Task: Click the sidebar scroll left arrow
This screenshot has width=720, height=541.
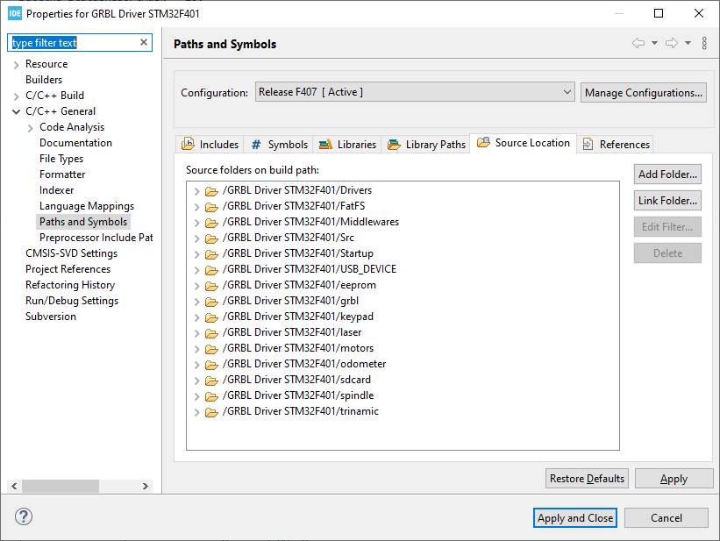Action: [14, 486]
